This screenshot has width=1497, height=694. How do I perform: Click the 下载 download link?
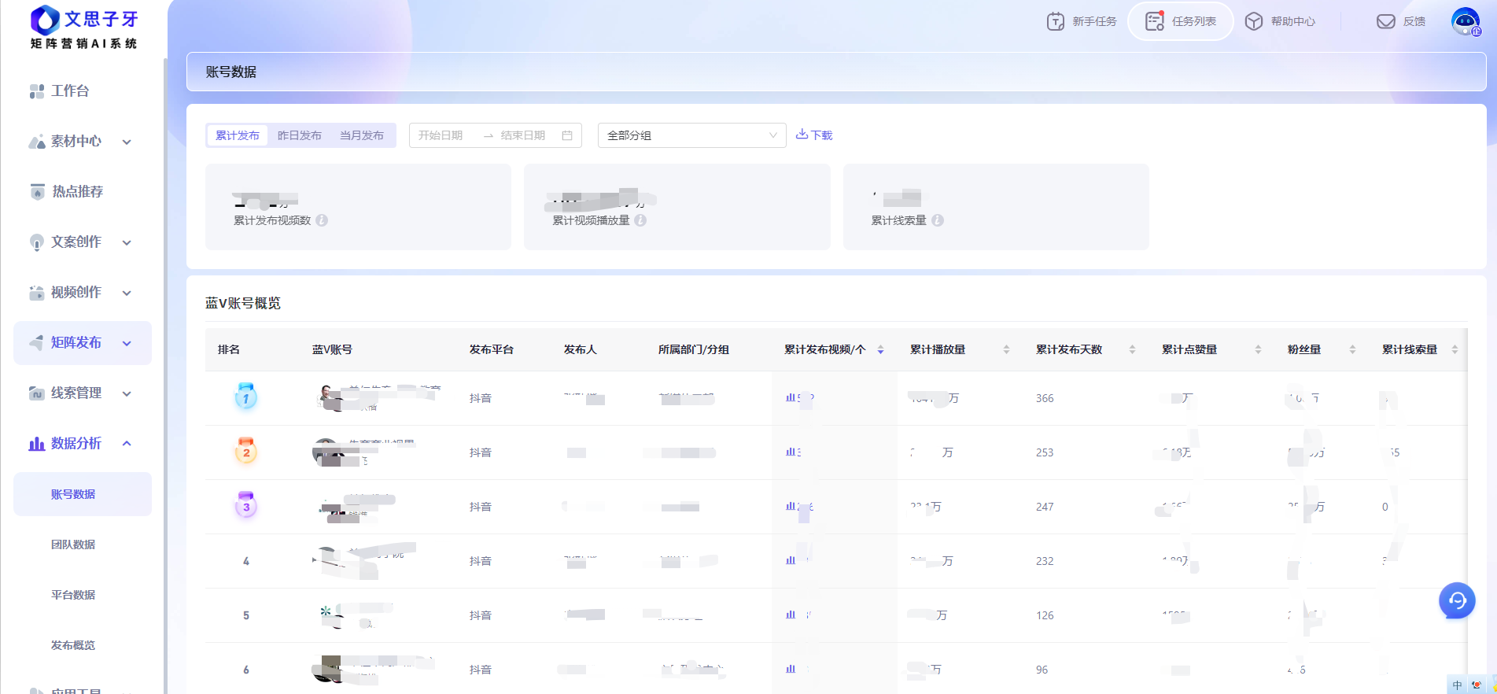click(814, 135)
